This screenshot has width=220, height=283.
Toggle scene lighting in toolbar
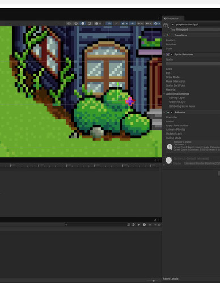(116, 23)
